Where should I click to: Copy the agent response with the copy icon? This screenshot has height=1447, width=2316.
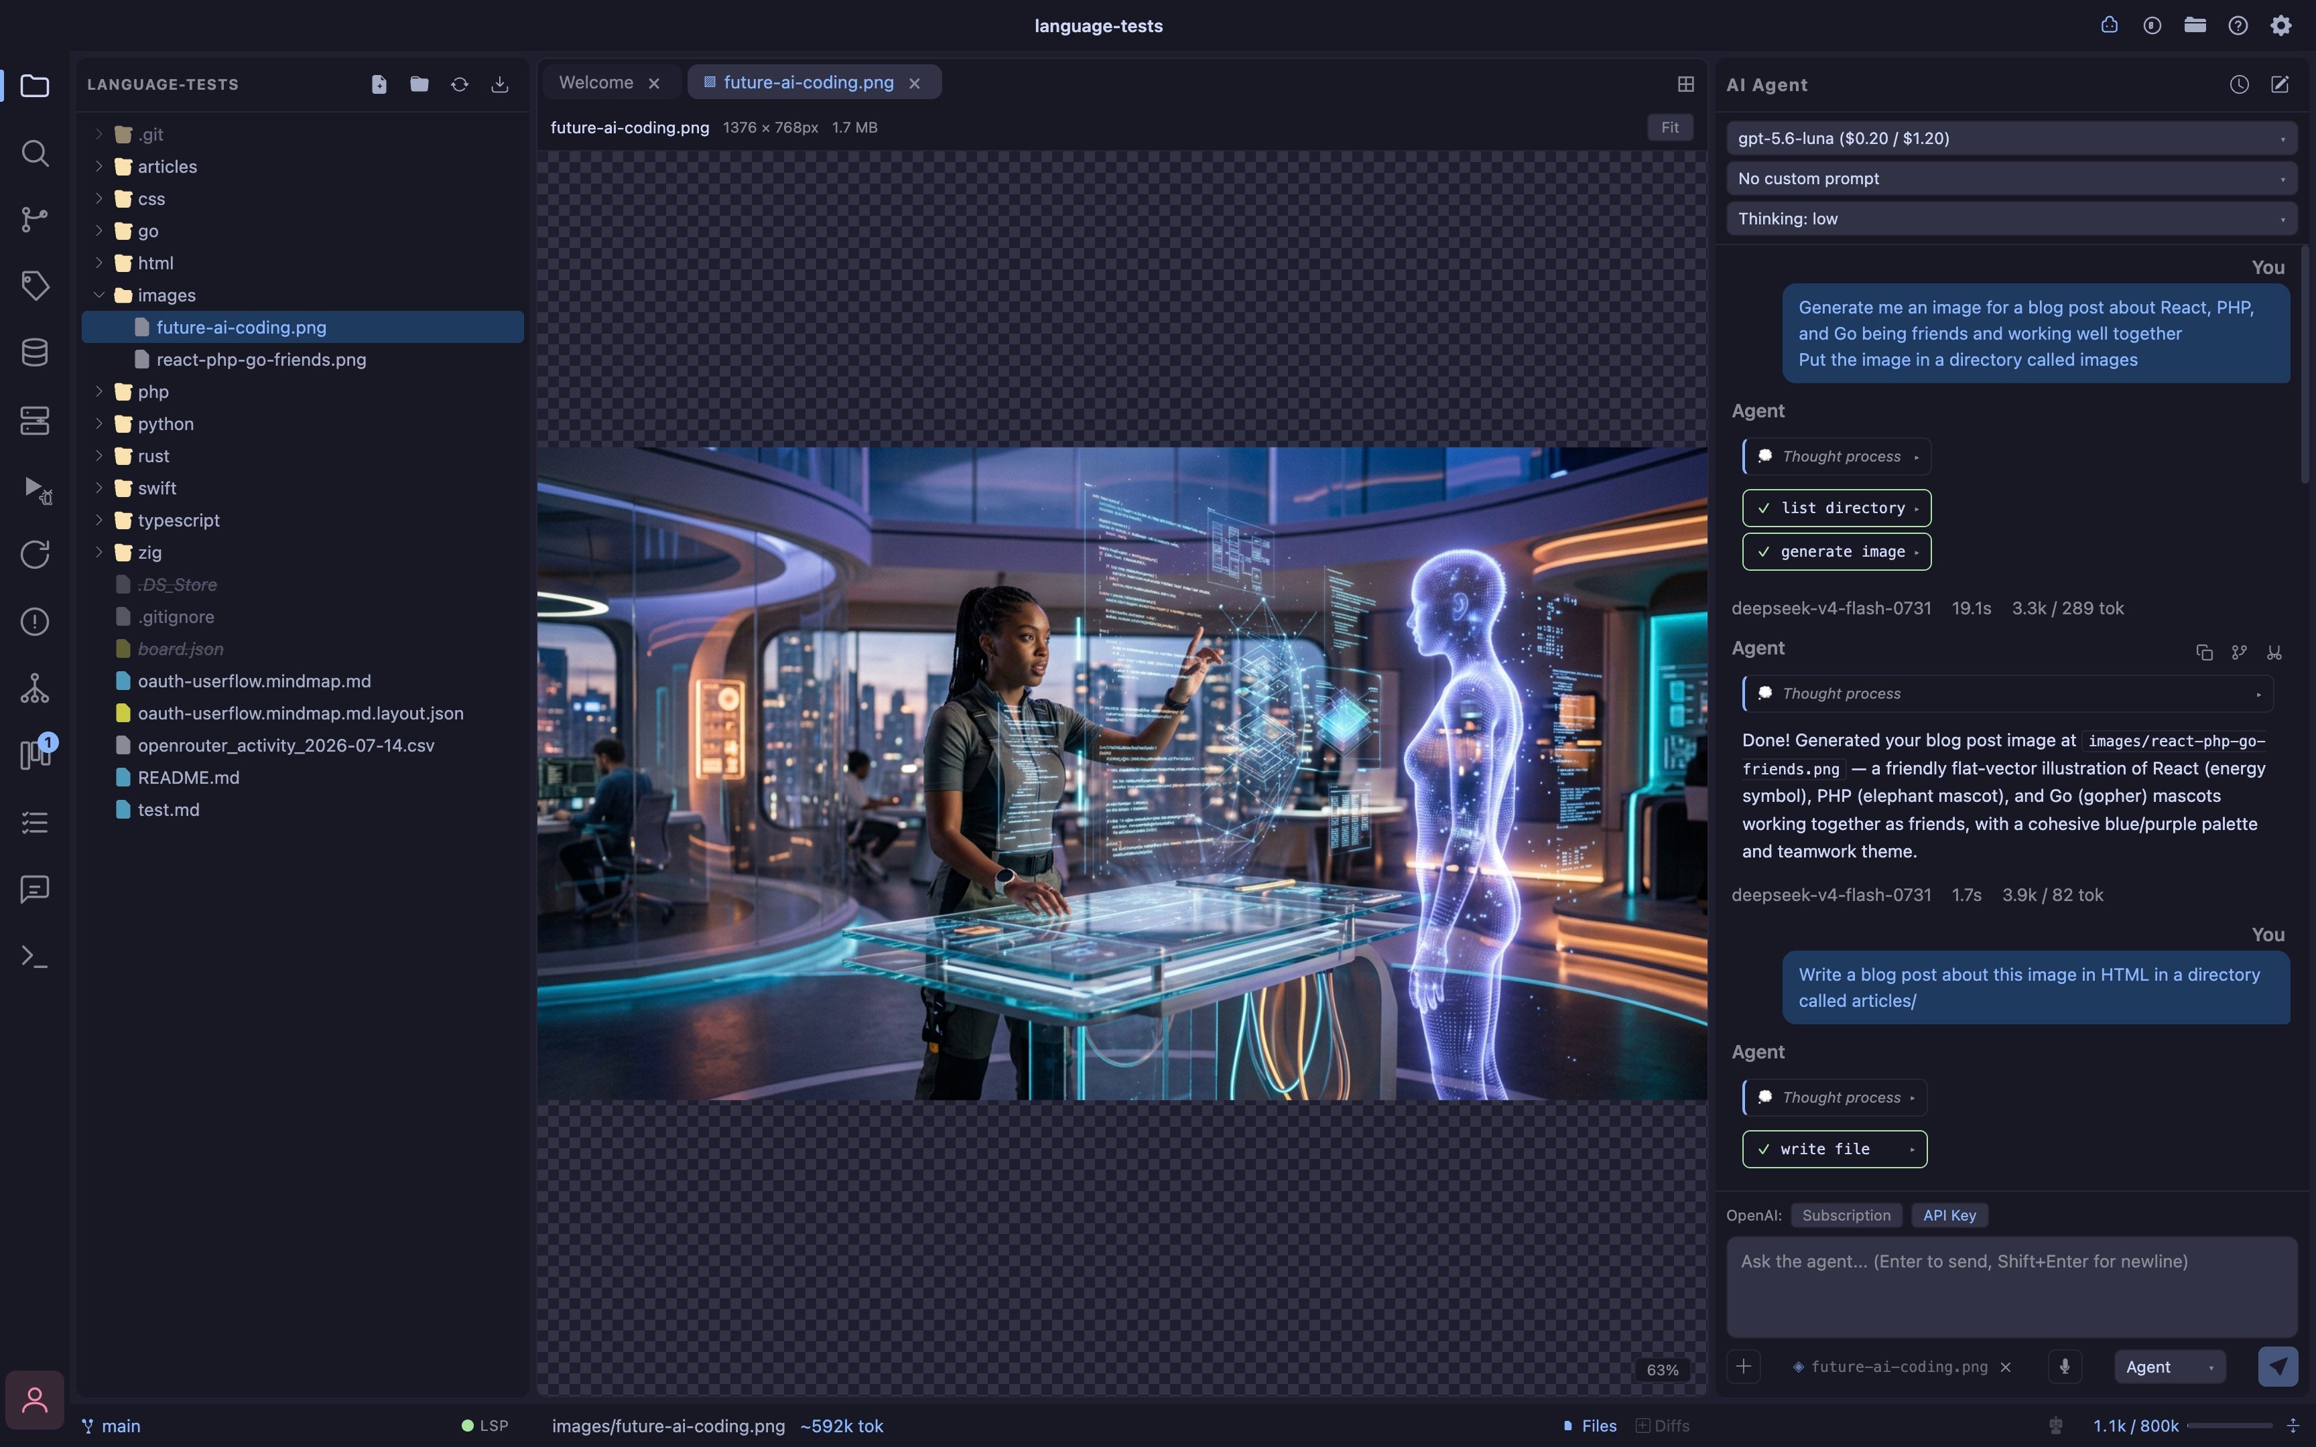tap(2204, 652)
